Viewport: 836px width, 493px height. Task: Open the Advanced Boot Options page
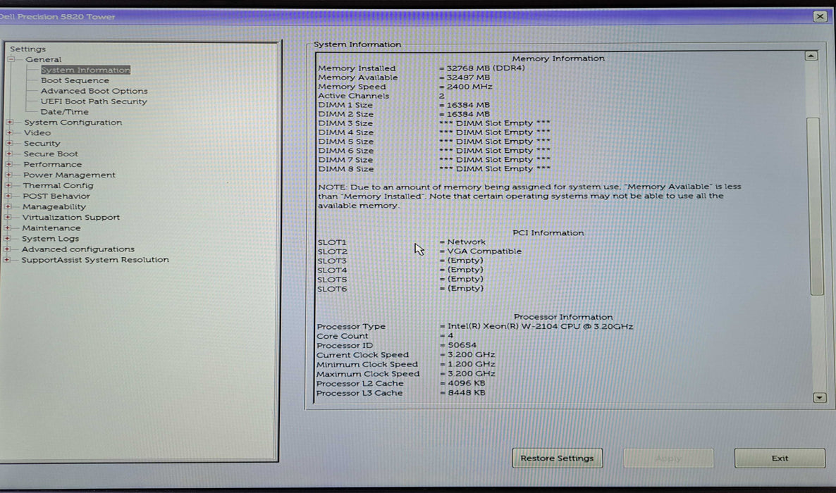pyautogui.click(x=94, y=90)
